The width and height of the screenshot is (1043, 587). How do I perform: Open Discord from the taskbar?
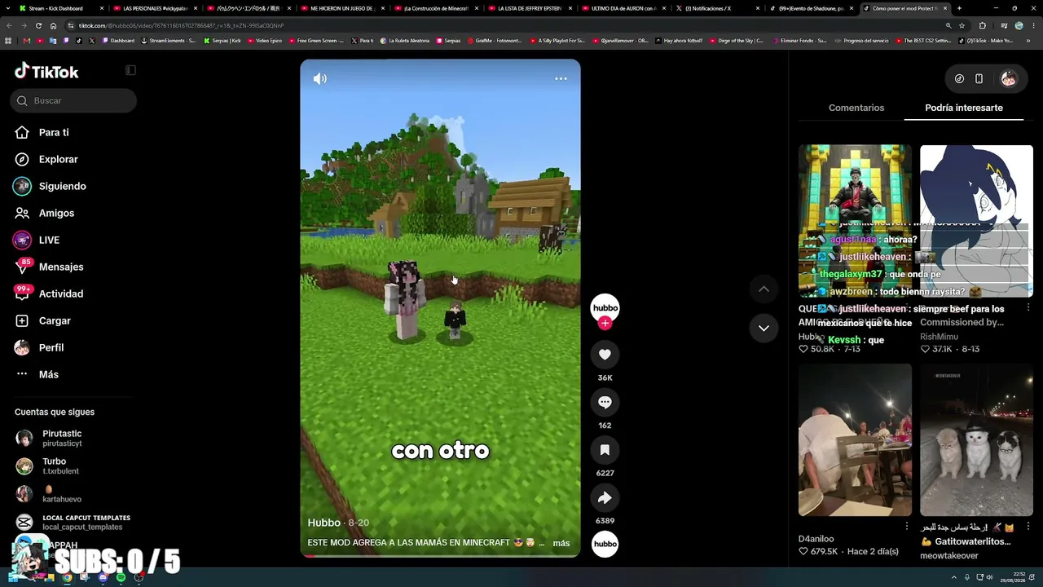coord(103,577)
